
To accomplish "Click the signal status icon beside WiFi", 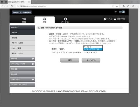I will point(116,12).
